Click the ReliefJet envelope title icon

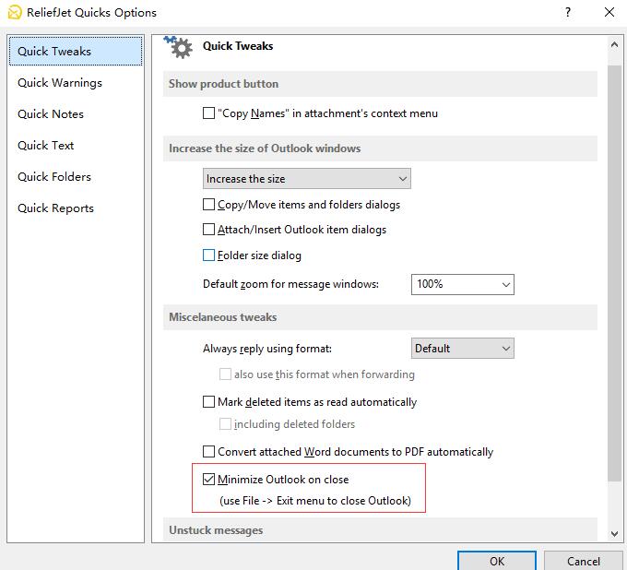[15, 12]
